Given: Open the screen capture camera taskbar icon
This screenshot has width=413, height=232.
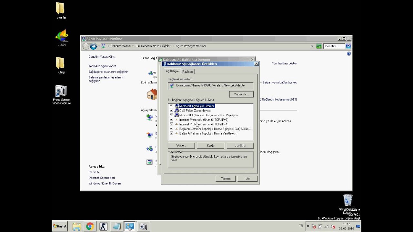Looking at the screenshot, I should (x=143, y=227).
